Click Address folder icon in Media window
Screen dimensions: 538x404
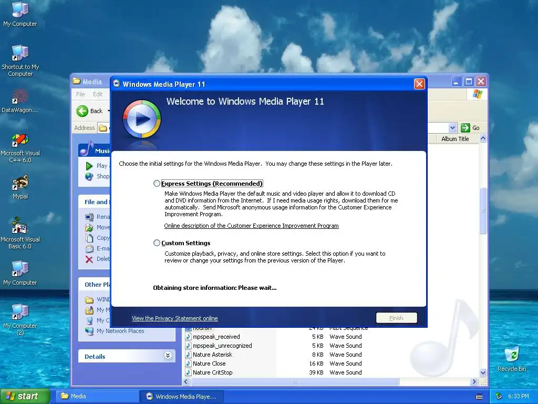102,128
